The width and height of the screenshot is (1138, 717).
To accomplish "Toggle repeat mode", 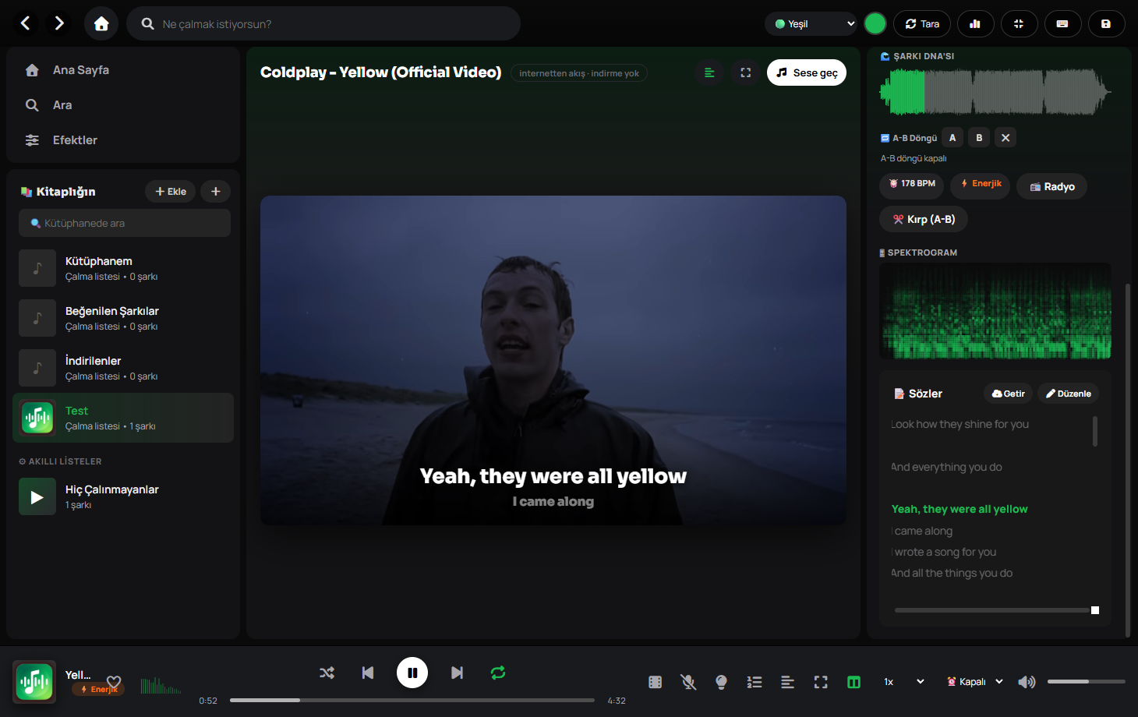I will (x=498, y=673).
